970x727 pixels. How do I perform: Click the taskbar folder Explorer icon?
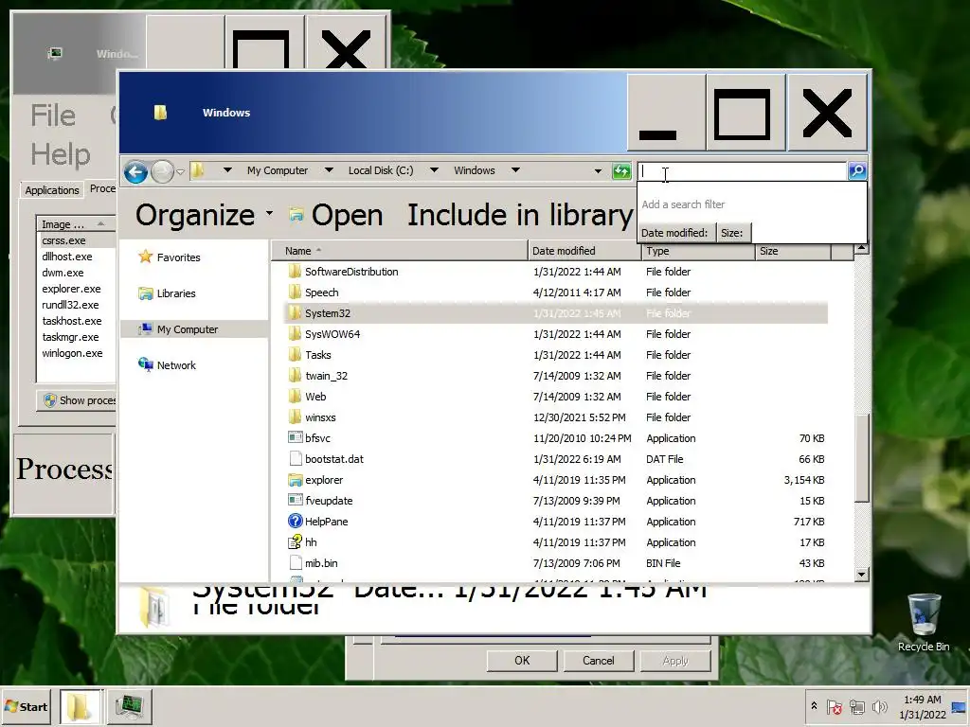[80, 706]
